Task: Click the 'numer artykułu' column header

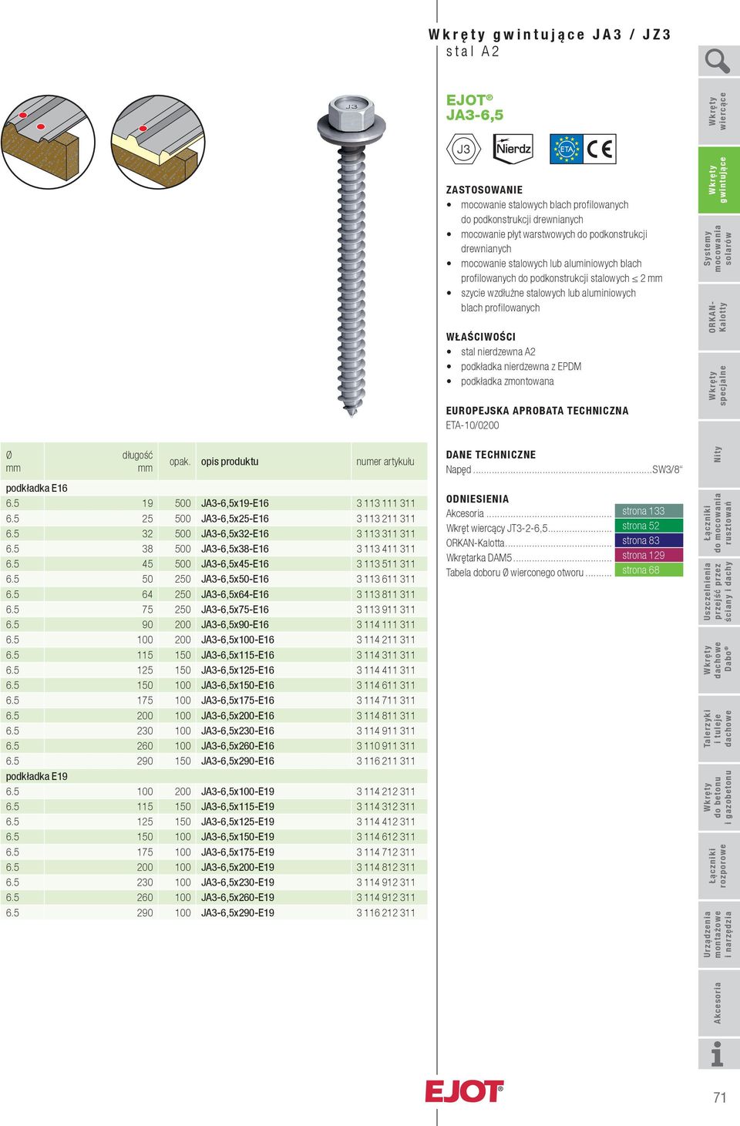Action: tap(385, 462)
